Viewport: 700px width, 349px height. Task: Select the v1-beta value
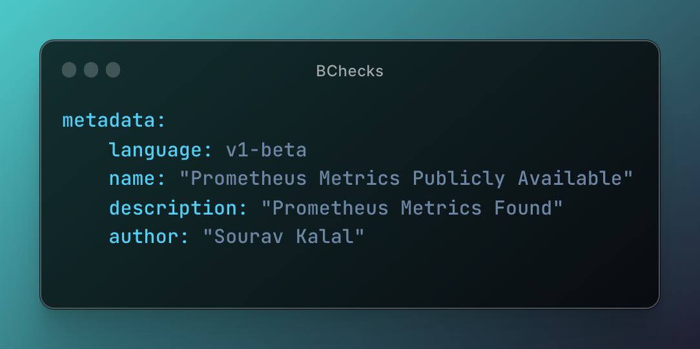[x=266, y=150]
